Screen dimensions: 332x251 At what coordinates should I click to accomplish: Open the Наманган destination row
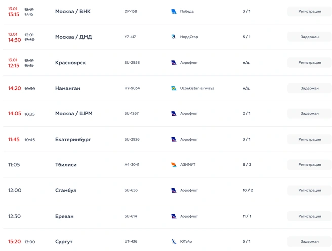tap(168, 88)
